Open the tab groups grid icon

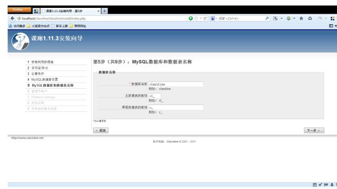point(36,11)
